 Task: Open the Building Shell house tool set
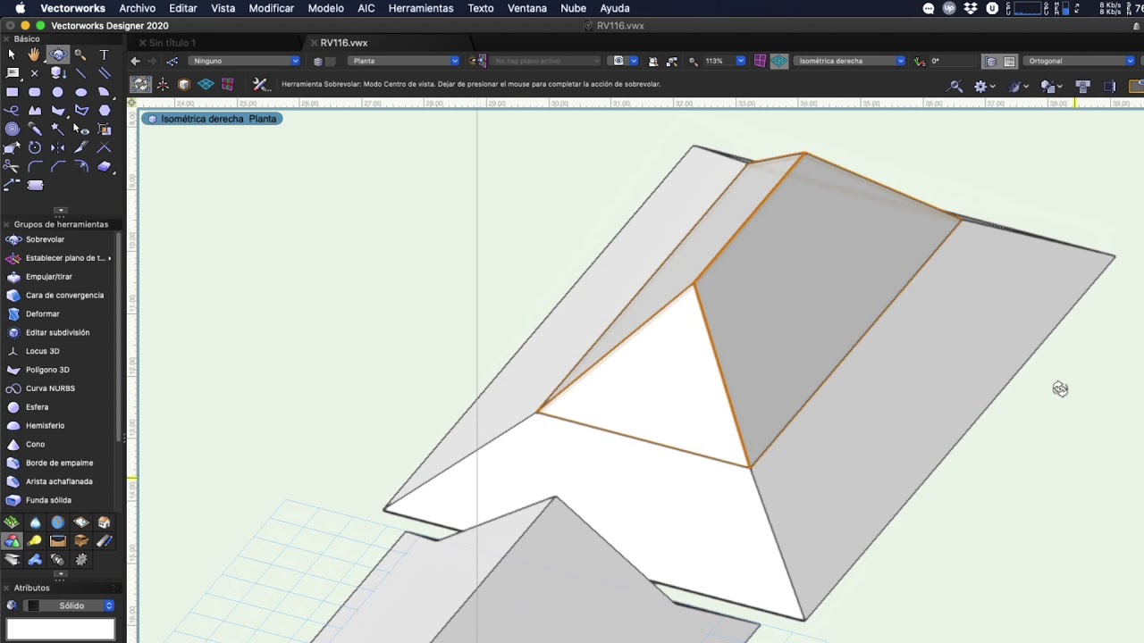coord(105,522)
